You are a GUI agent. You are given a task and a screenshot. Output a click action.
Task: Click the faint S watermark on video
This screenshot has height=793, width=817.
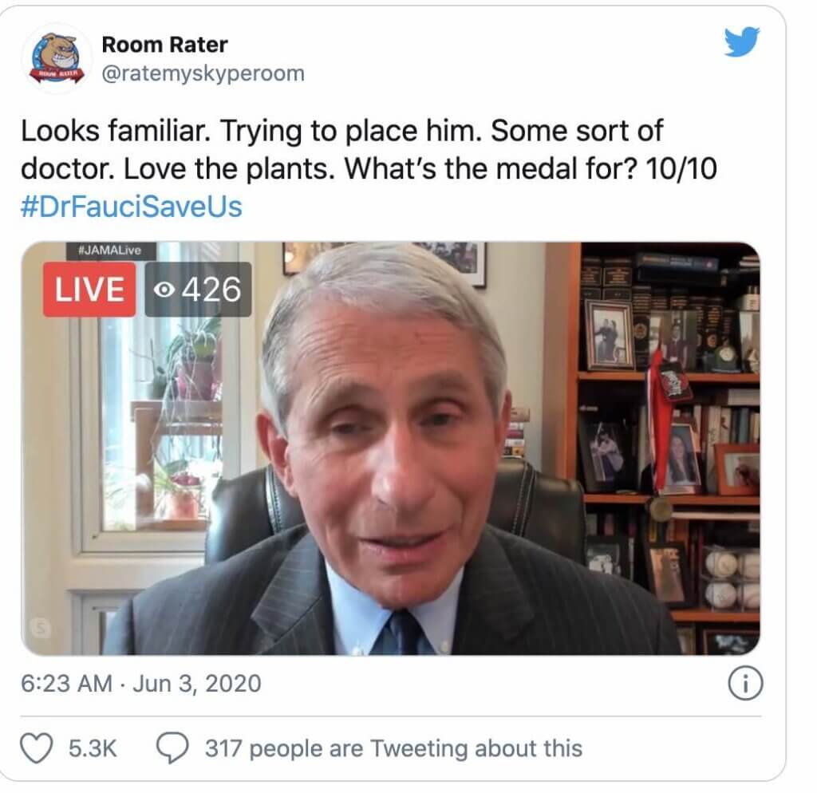click(40, 627)
